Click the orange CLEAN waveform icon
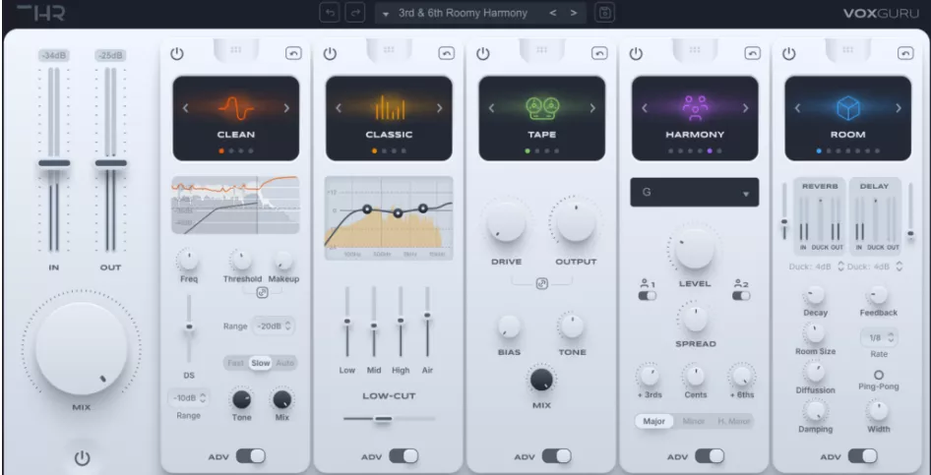Image resolution: width=931 pixels, height=475 pixels. tap(236, 107)
